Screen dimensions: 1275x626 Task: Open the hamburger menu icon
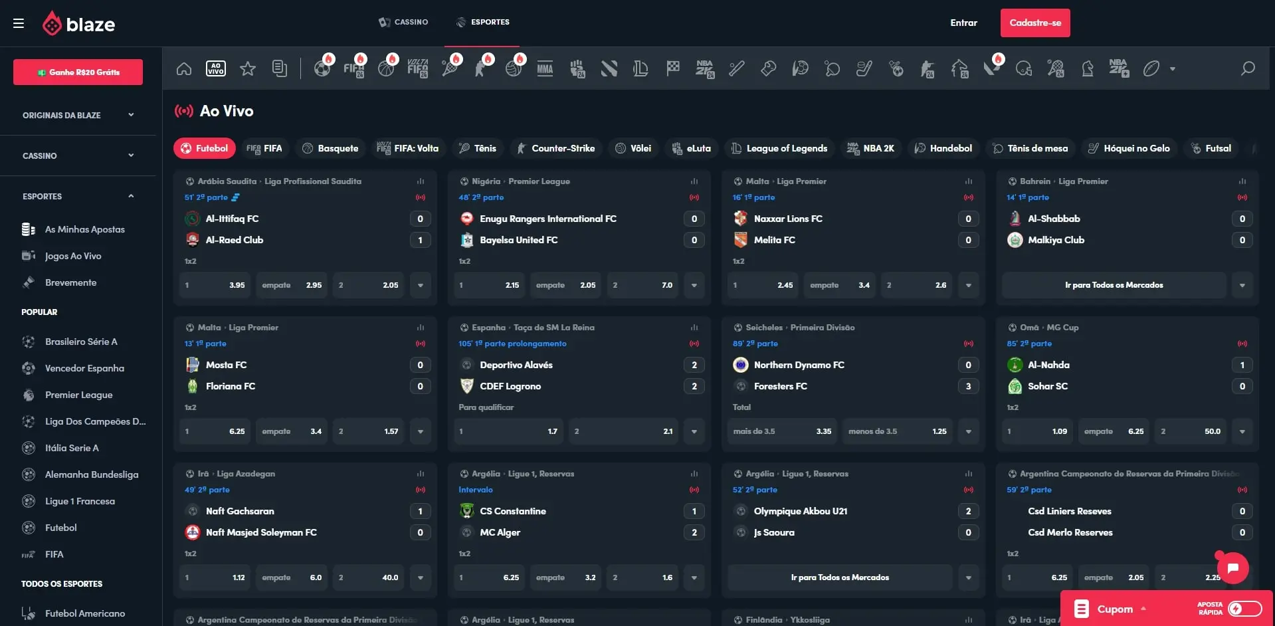(x=19, y=23)
